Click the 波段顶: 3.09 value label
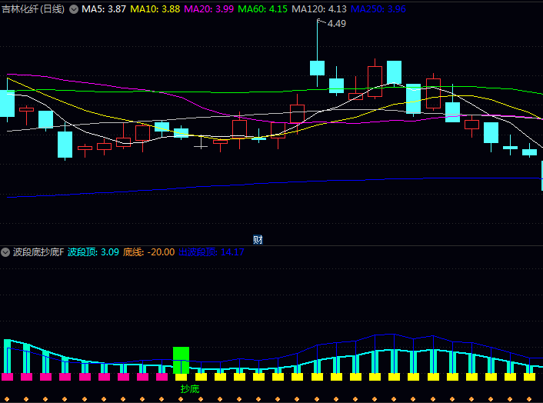This screenshot has width=543, height=403. pyautogui.click(x=93, y=252)
